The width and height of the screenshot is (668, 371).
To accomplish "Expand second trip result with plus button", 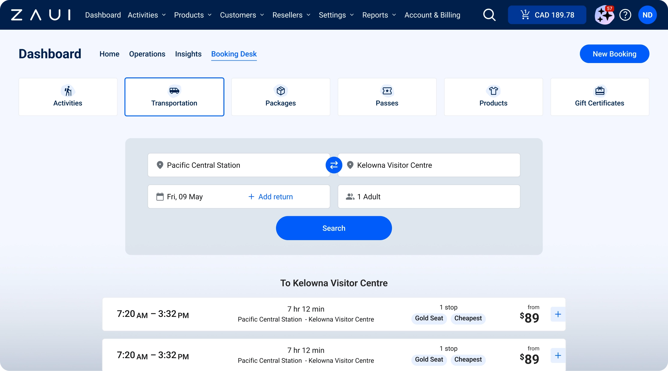I will pos(558,355).
